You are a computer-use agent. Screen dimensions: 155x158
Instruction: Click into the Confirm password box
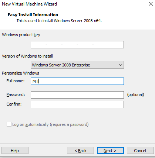point(77,104)
